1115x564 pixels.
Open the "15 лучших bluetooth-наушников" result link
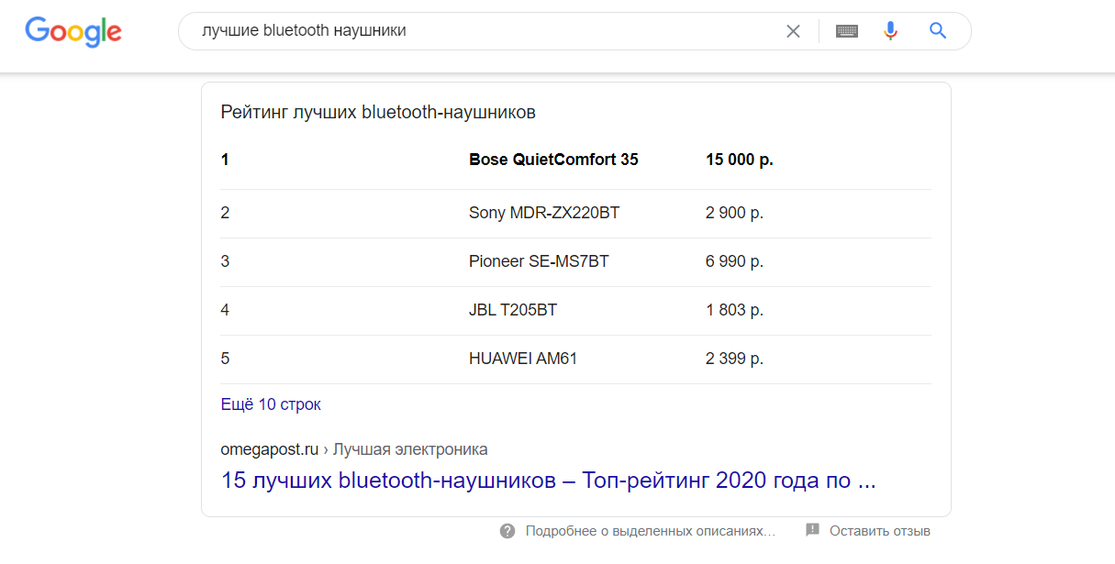[548, 481]
